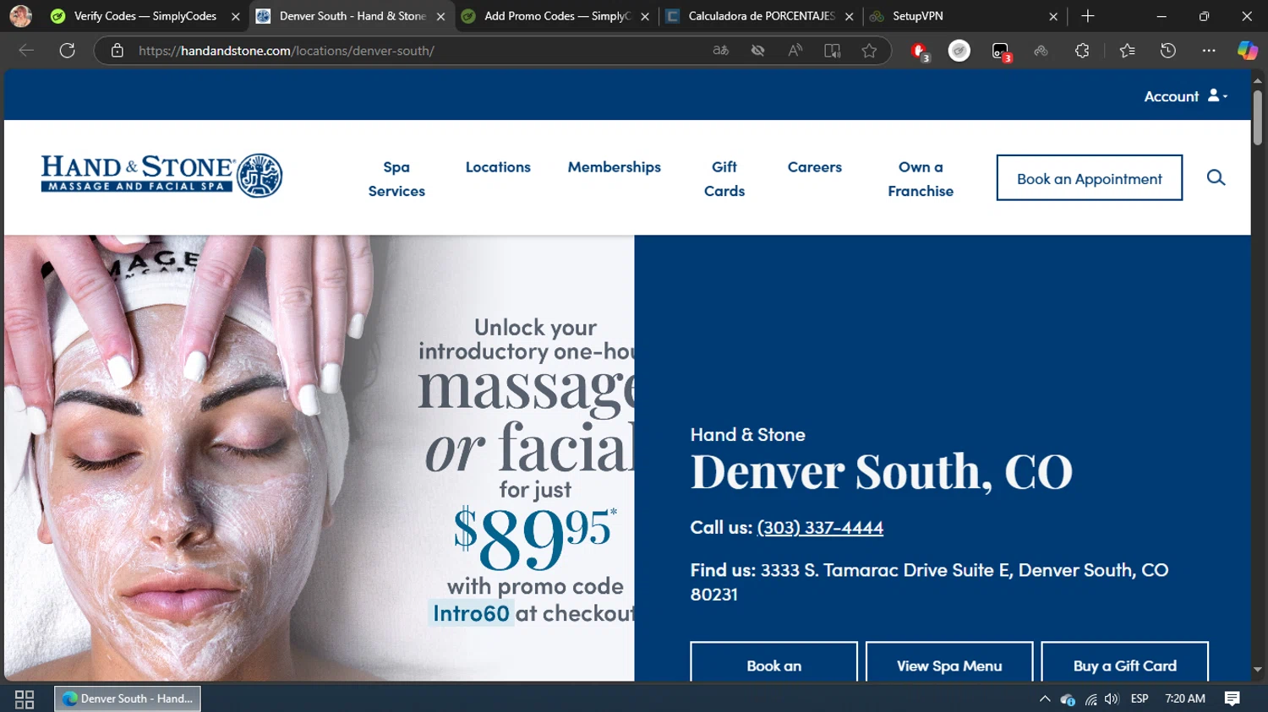The width and height of the screenshot is (1268, 712).
Task: Activate the read aloud icon
Action: point(795,51)
